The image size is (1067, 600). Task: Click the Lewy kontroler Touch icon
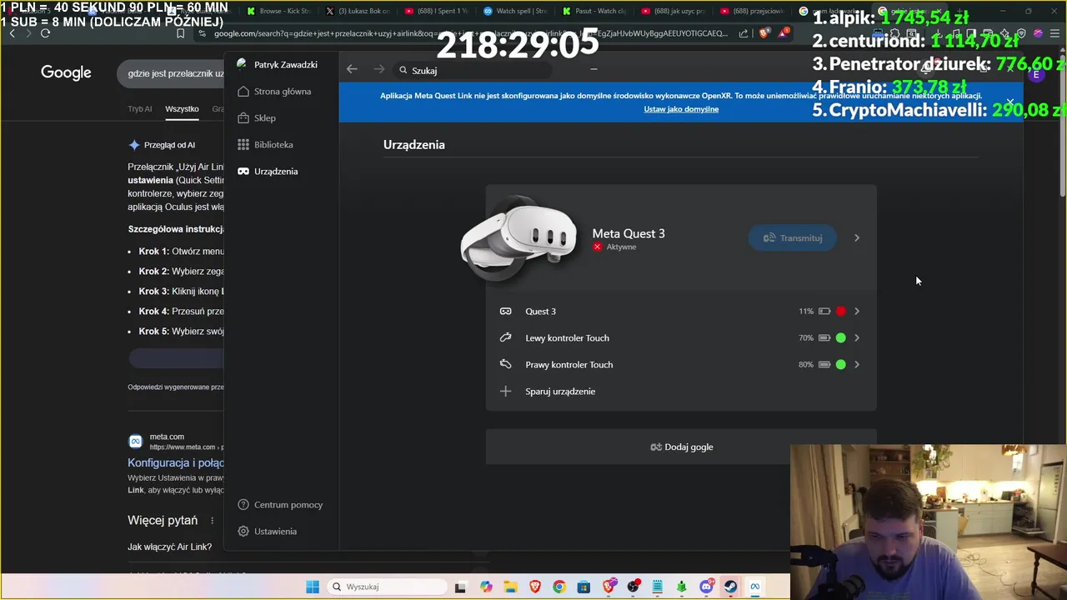pyautogui.click(x=505, y=338)
